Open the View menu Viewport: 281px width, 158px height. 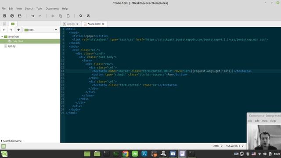coord(19,8)
